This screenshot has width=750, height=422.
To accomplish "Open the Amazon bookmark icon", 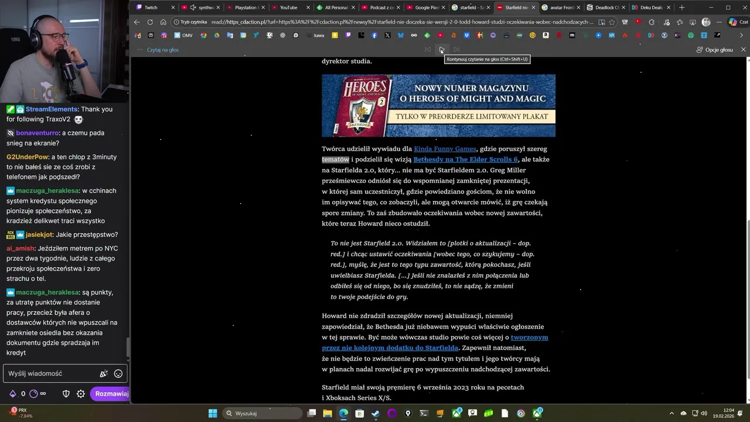I will [x=546, y=35].
